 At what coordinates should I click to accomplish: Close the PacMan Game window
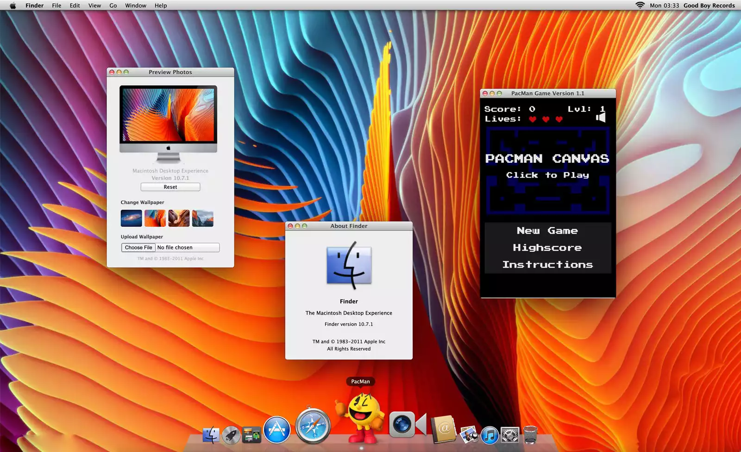click(485, 93)
